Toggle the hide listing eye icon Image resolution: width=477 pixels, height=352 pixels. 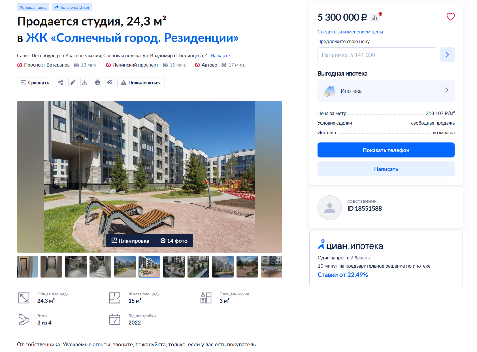click(x=110, y=82)
